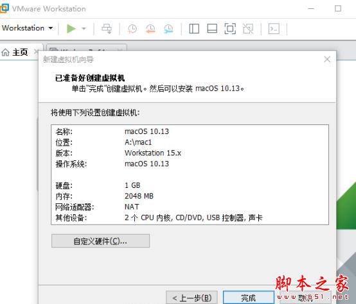
Task: Click the VMware Workstation logo icon
Action: 4,8
